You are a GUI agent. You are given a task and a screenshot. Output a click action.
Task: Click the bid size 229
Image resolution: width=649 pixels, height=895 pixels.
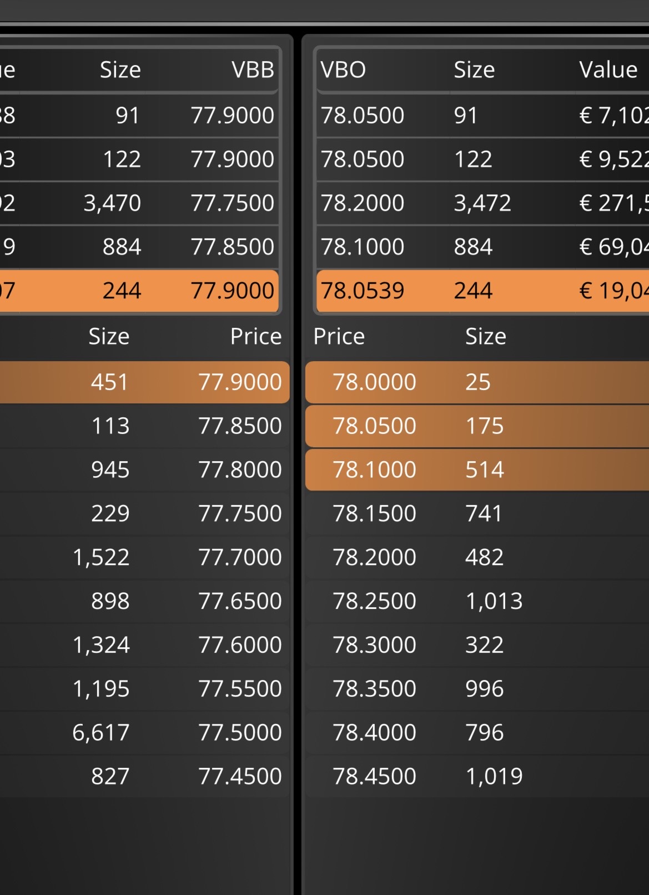(x=110, y=514)
